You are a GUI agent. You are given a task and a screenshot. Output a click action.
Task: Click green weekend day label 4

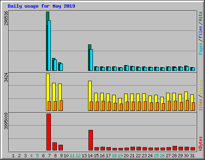31,156
